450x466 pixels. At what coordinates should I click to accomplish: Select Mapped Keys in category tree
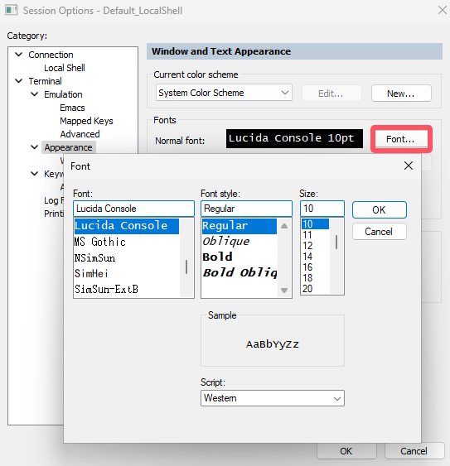86,121
